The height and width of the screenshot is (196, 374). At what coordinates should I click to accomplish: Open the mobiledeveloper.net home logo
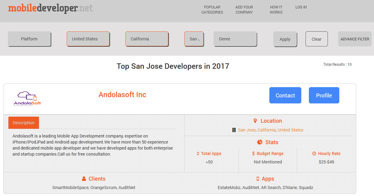click(x=50, y=8)
